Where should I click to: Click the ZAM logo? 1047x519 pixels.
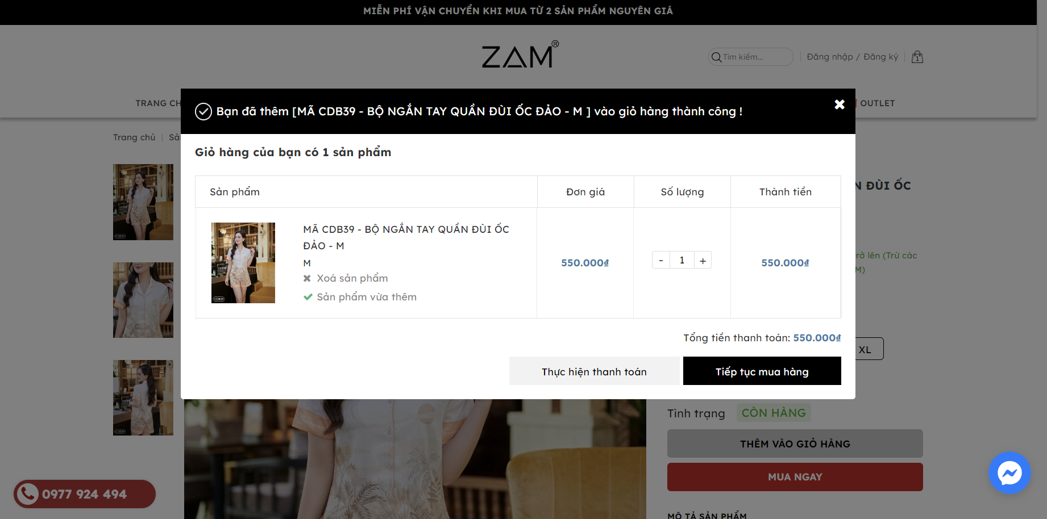pos(520,55)
